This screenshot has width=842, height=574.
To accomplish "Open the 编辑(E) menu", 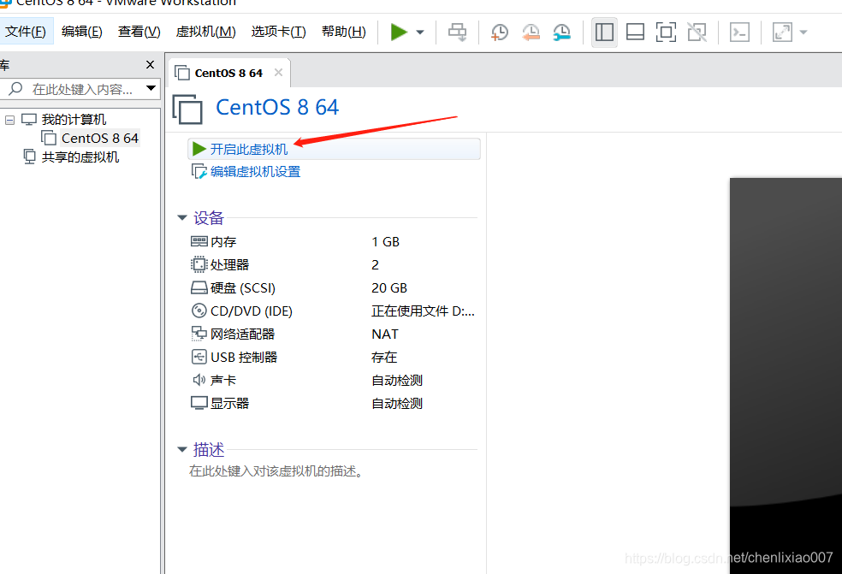I will 81,32.
